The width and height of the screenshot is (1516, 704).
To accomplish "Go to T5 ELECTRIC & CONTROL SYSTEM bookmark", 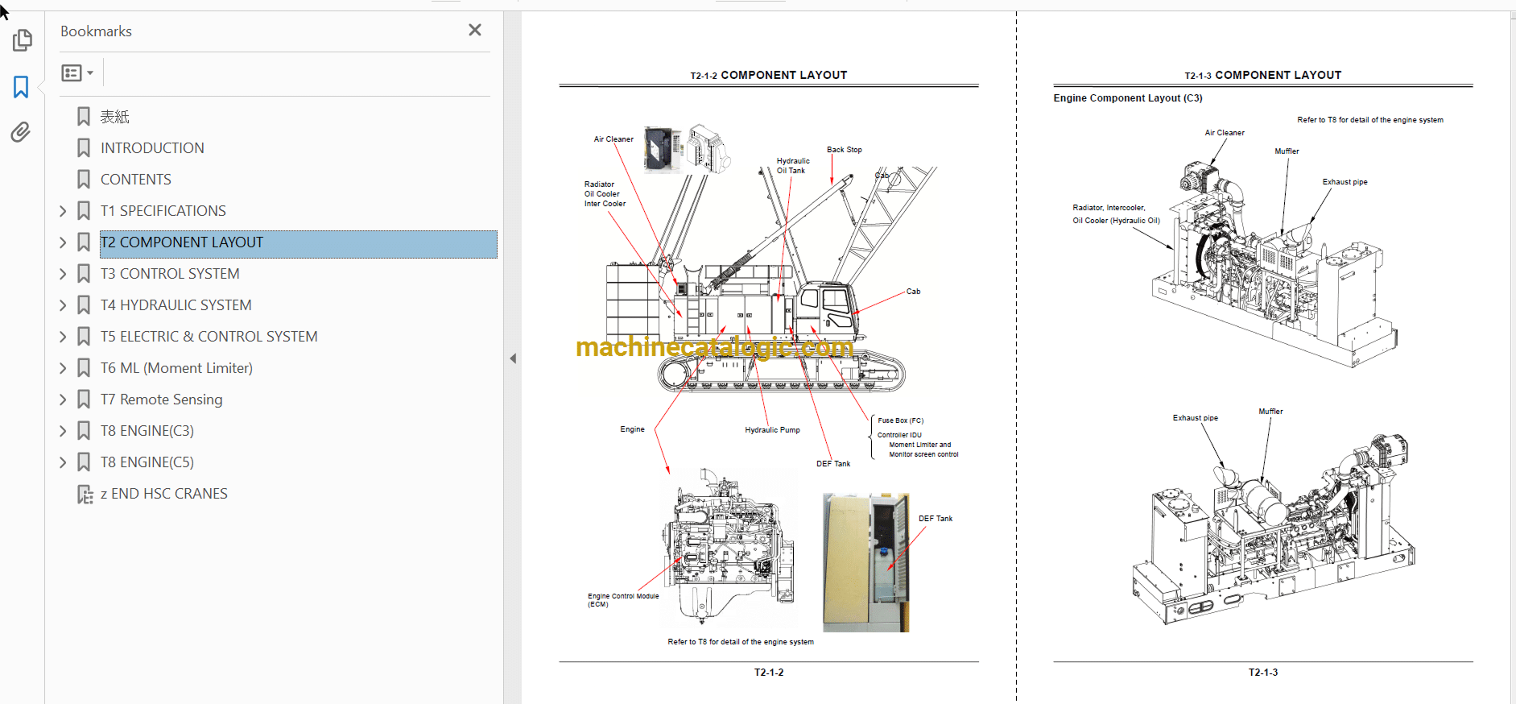I will [x=209, y=337].
